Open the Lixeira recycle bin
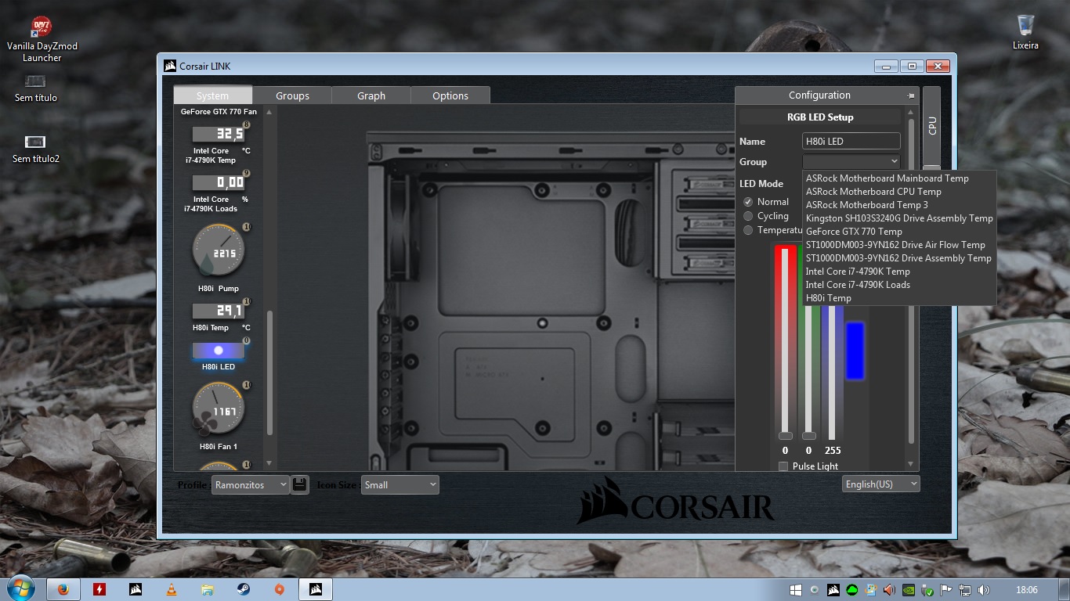 [x=1025, y=32]
